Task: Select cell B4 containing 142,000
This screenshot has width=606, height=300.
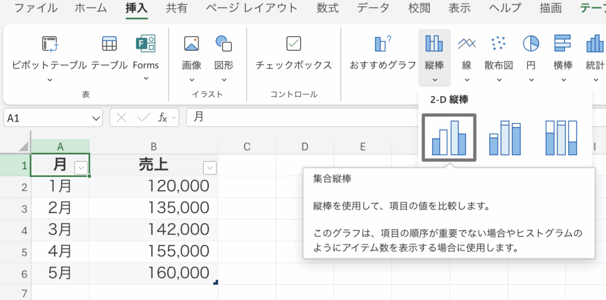Action: click(153, 230)
